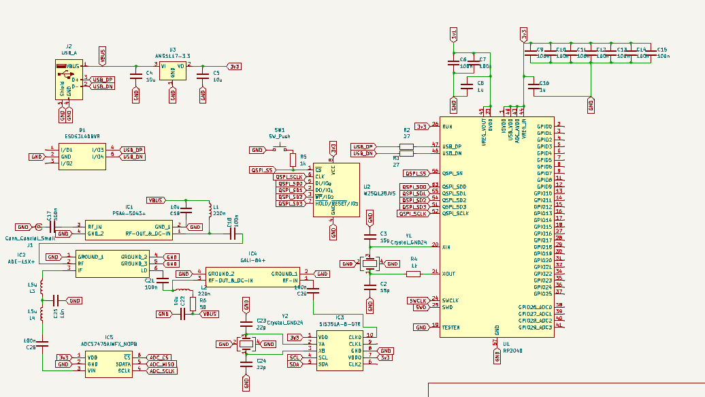705x397 pixels.
Task: Select capacitor C24 22p symbol
Action: 246,364
